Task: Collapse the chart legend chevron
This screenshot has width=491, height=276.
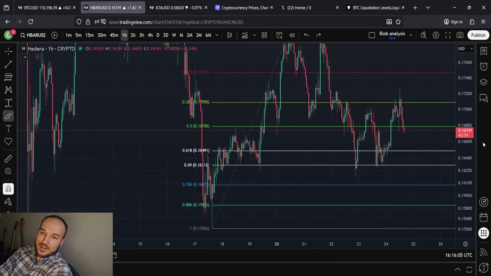Action: click(25, 57)
